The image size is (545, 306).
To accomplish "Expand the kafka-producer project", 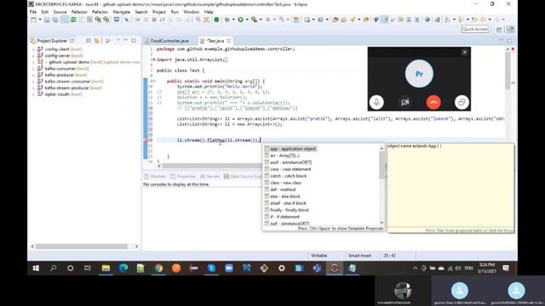I will [34, 75].
